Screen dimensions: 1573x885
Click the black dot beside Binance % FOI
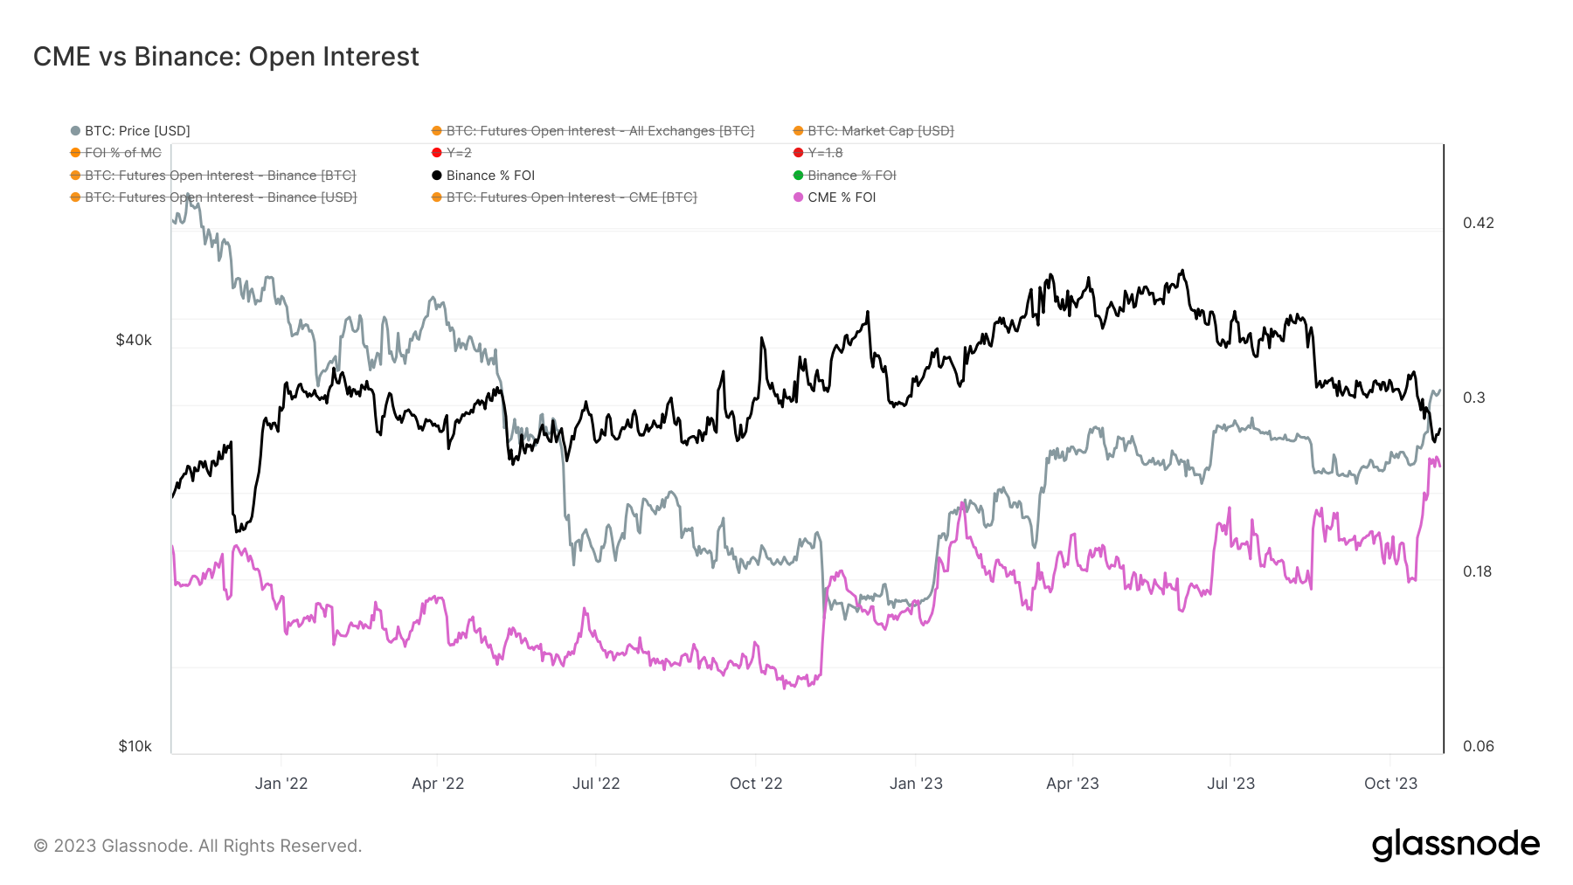point(437,176)
